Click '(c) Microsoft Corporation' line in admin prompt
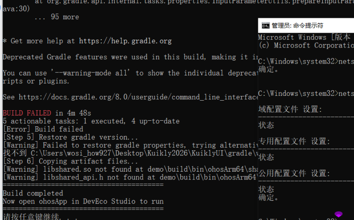Image resolution: width=354 pixels, height=220 pixels. coord(306,45)
